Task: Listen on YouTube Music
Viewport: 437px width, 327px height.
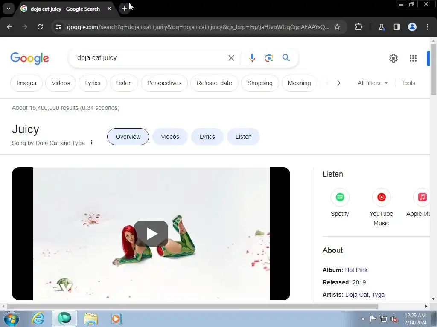Action: [381, 207]
